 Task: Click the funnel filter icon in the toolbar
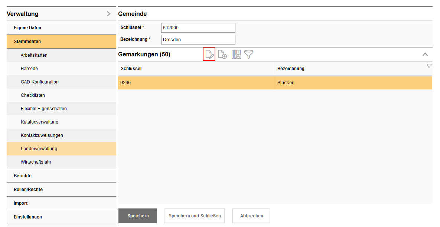click(248, 54)
